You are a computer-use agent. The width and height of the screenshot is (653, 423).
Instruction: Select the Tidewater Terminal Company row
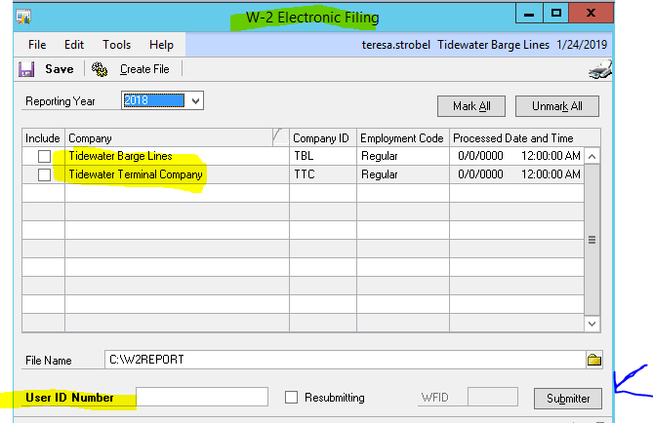point(303,174)
